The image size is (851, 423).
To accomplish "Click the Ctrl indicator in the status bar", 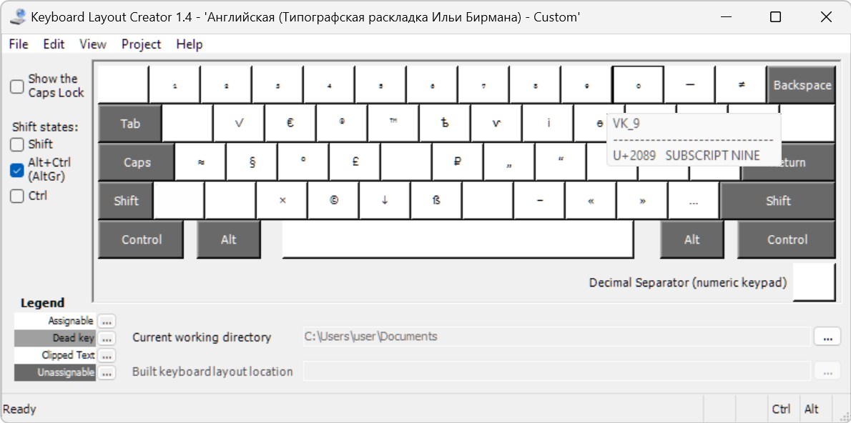I will pos(782,409).
